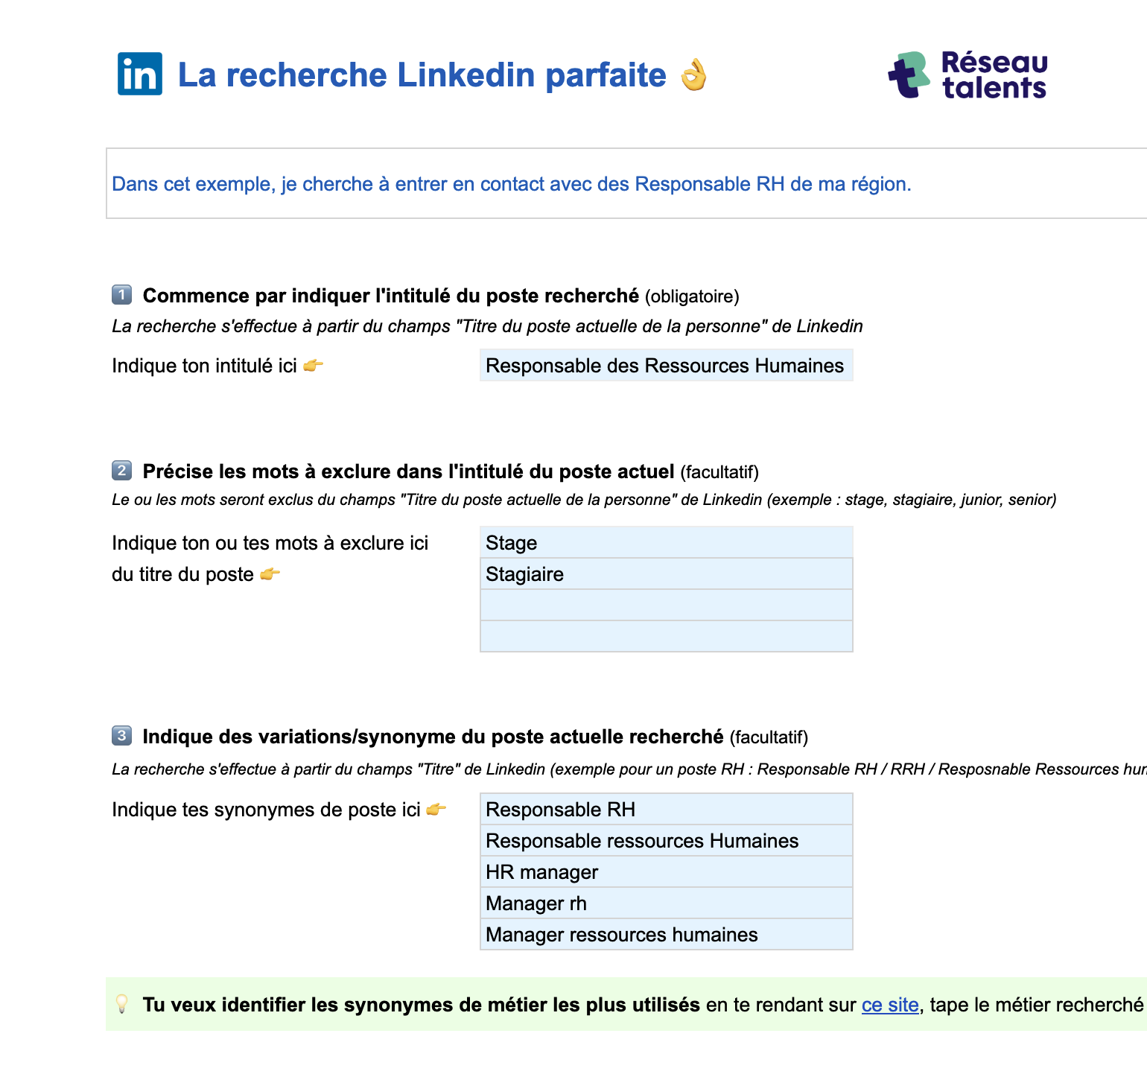Select the 'Stage' exclusion cell

pyautogui.click(x=666, y=543)
